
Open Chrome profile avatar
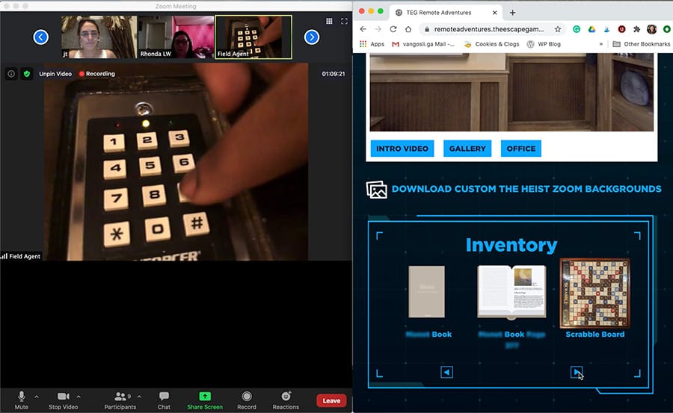click(x=651, y=29)
